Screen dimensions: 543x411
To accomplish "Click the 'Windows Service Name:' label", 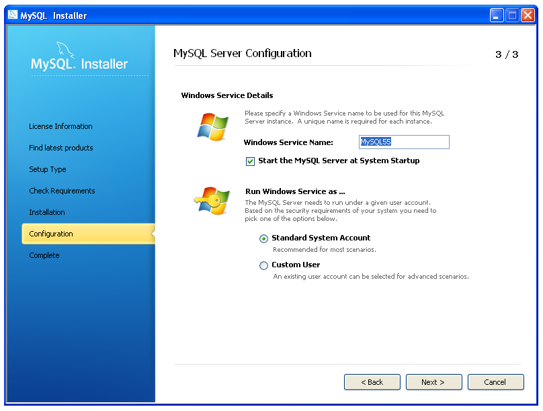I will point(288,142).
